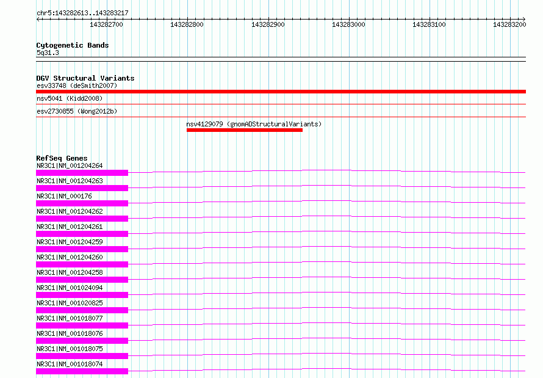
Task: Click the NR3C1|NM_001018077 transcript label
Action: (70, 318)
